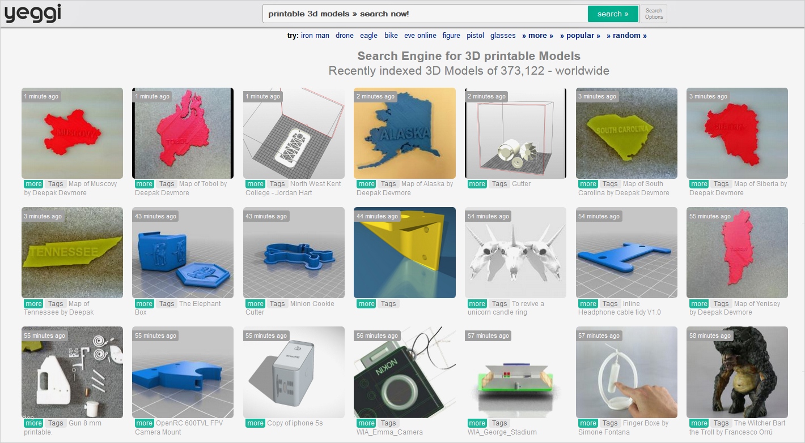Click "more" on the Map of Alaska card
805x443 pixels.
tap(366, 184)
